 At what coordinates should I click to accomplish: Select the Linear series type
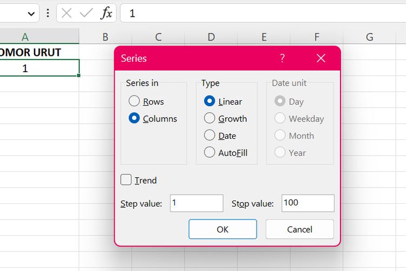click(x=209, y=101)
